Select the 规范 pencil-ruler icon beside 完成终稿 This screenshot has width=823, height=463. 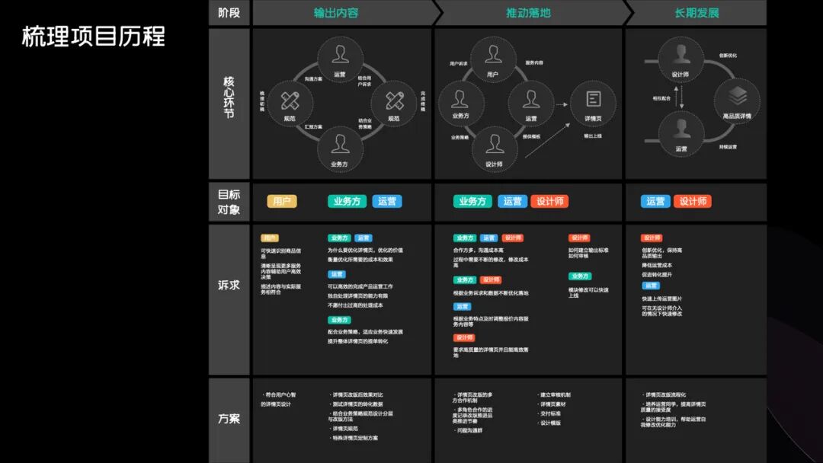394,101
